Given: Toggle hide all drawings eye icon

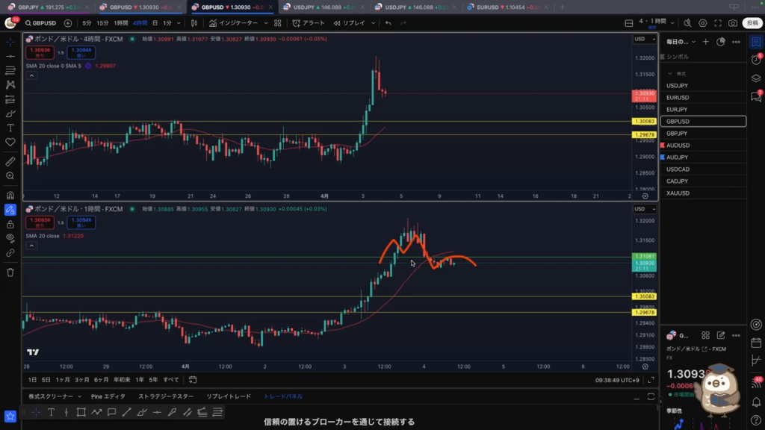Looking at the screenshot, I should (x=10, y=238).
